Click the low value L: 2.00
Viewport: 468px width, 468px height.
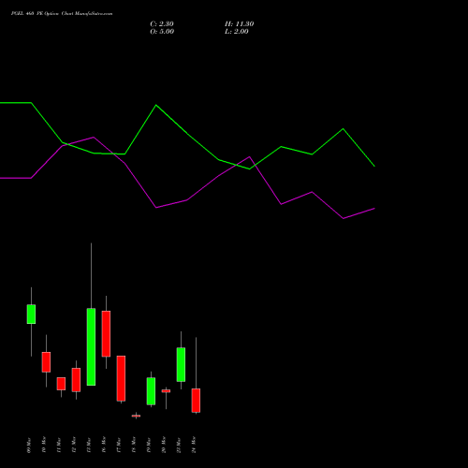pyautogui.click(x=237, y=32)
